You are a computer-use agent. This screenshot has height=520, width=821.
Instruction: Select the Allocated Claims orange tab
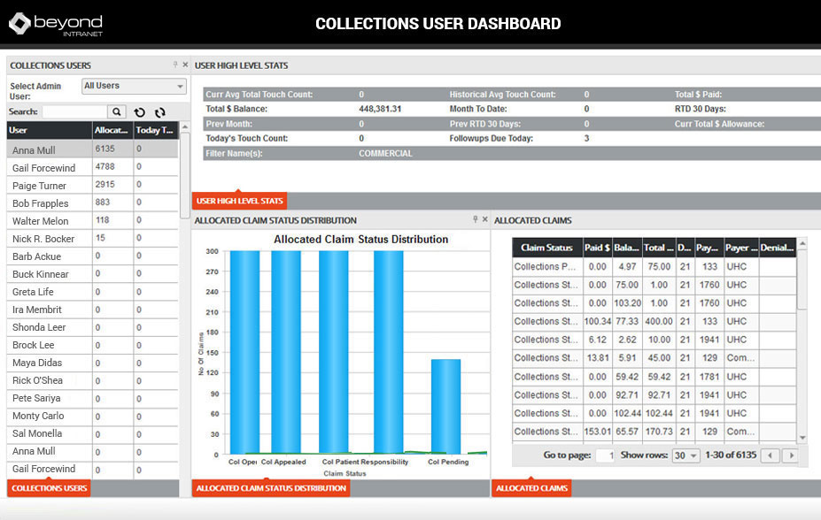pos(532,488)
